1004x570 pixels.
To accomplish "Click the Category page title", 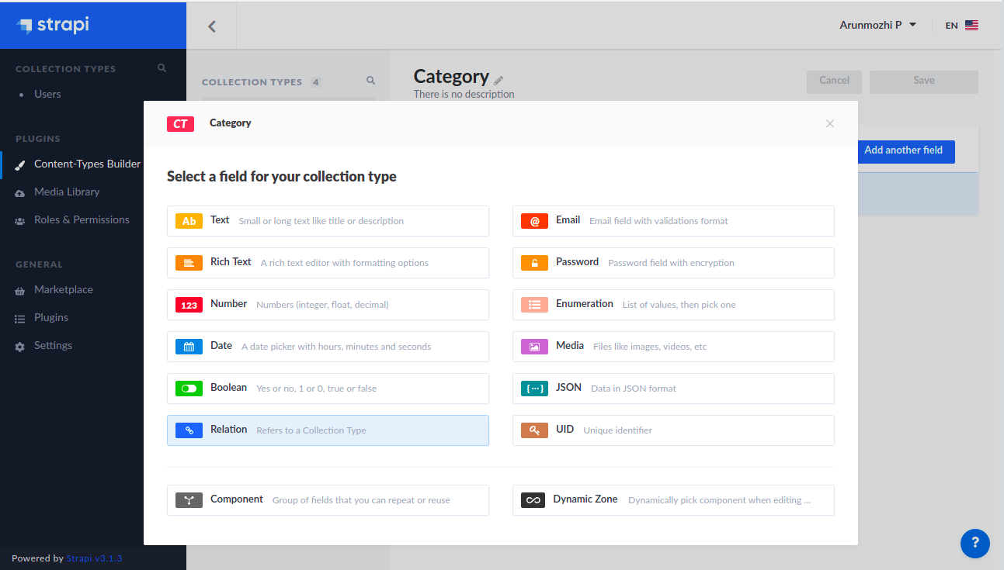I will coord(451,76).
